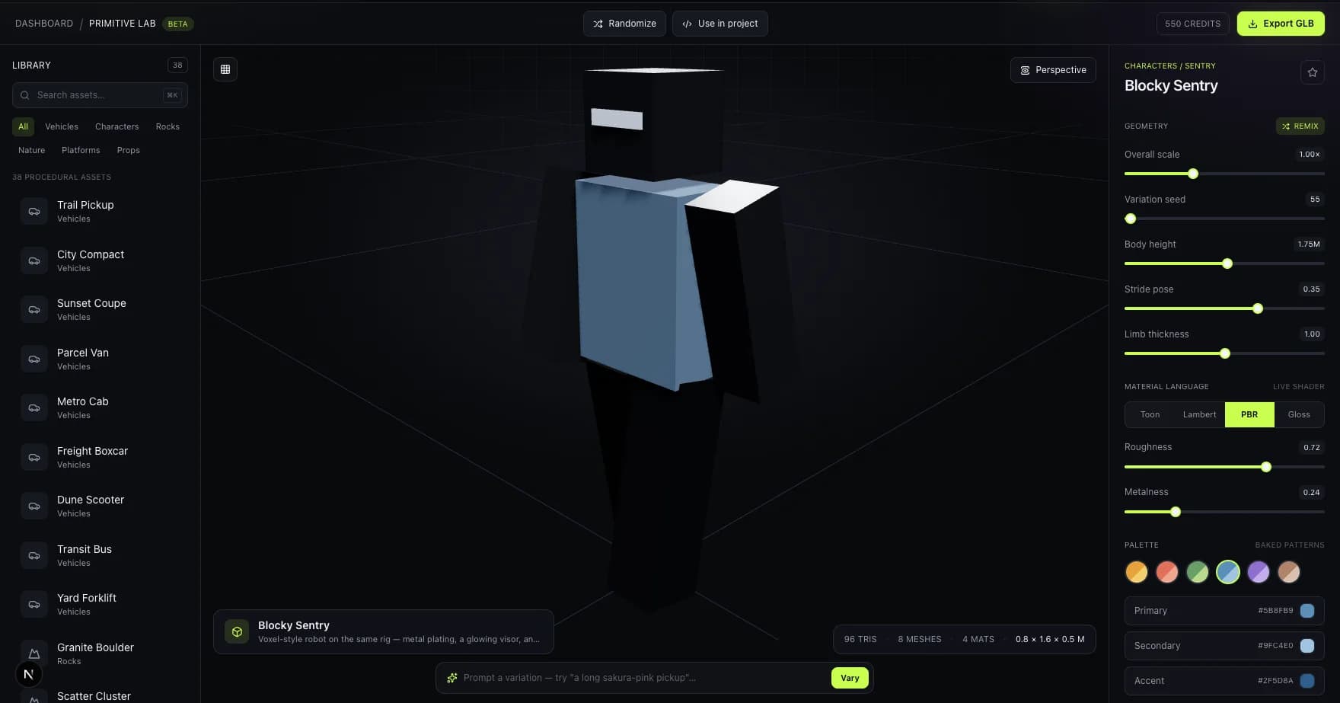Click the 8 MESHES stat

[x=920, y=640]
